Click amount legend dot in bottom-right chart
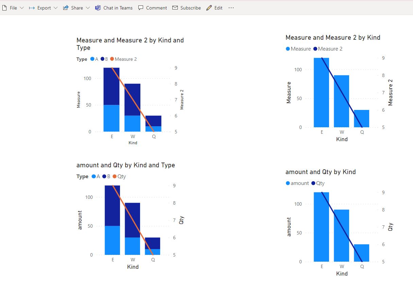The width and height of the screenshot is (413, 282). pos(288,183)
